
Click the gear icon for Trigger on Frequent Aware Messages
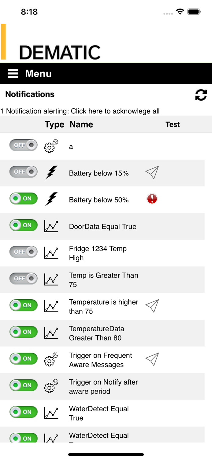(50, 359)
